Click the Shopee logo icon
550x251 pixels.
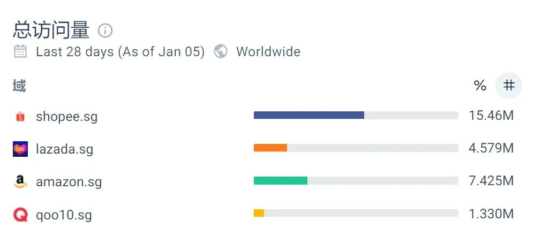[20, 116]
